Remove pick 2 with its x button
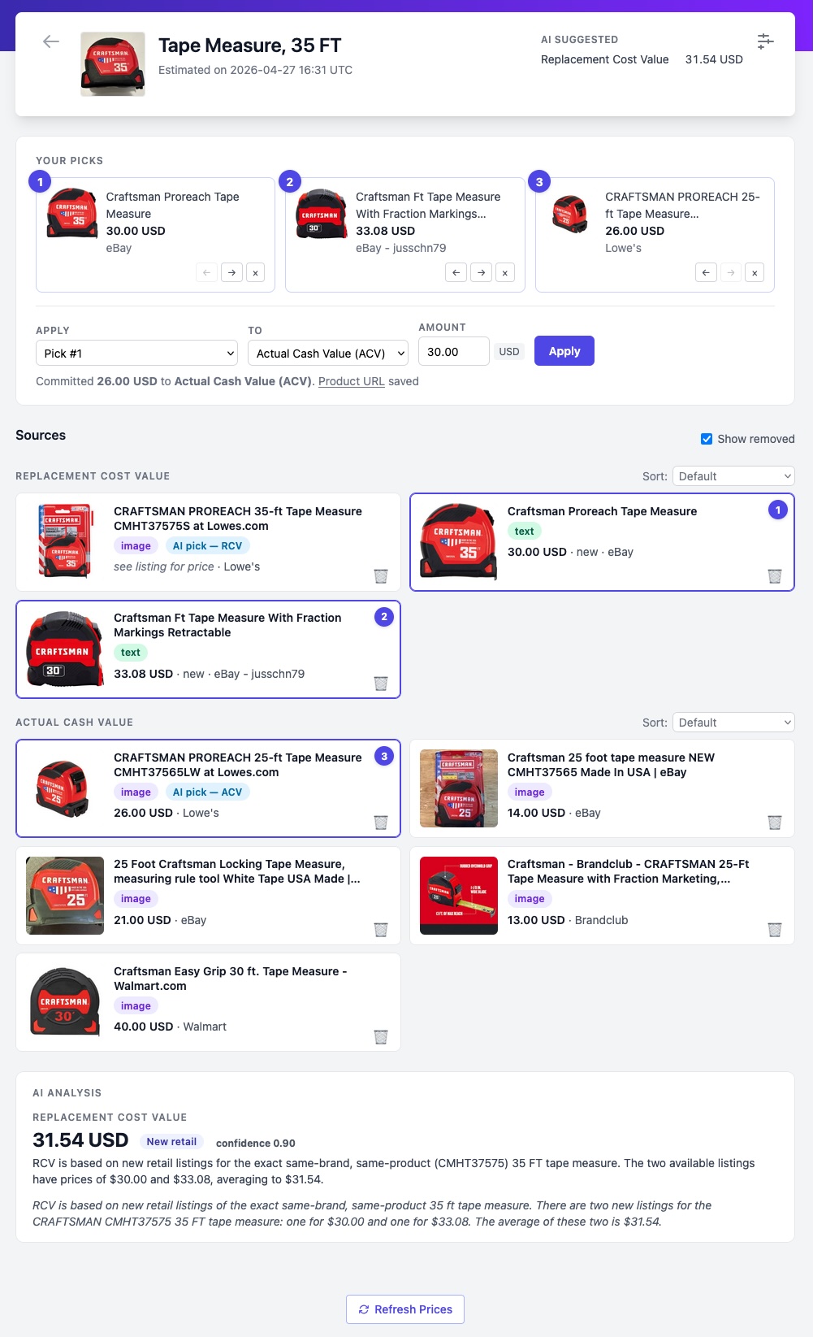 (505, 273)
